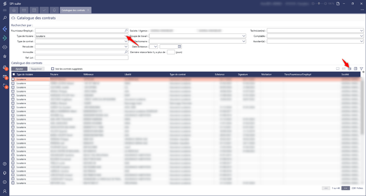Screen dimensions: 366x196
Task: Switch to Catalogue des contrats tab
Action: tap(73, 10)
